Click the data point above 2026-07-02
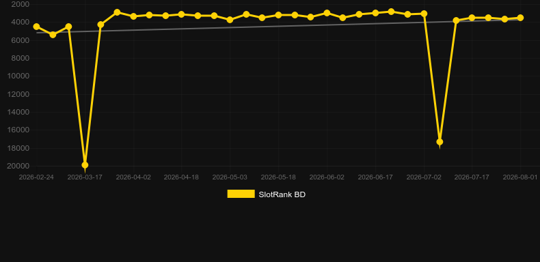Viewport: 540px width, 262px height. coord(424,14)
